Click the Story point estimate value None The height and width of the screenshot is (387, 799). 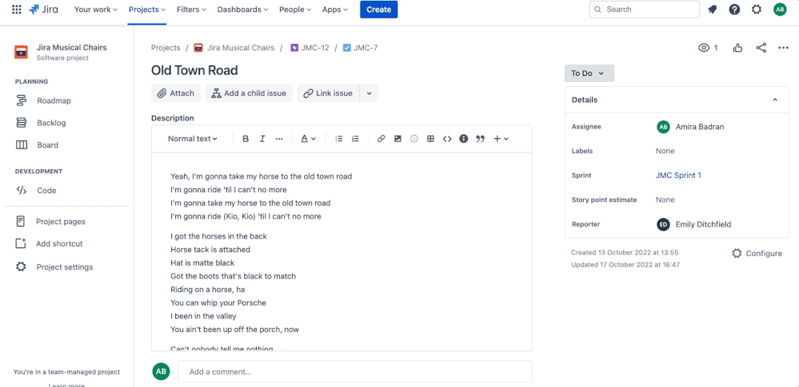coord(665,199)
